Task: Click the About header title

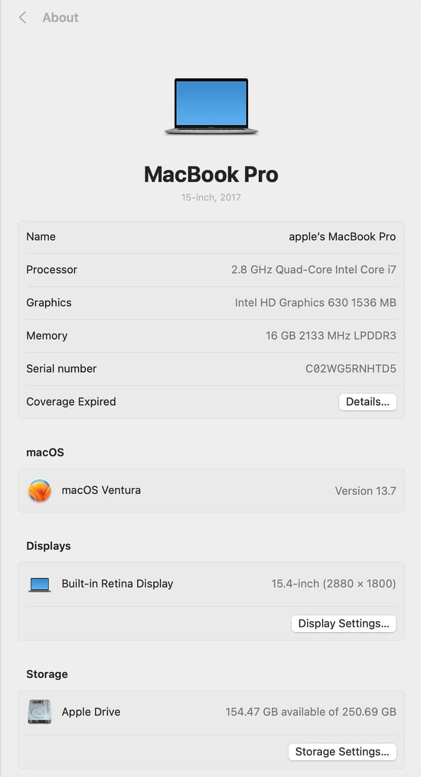Action: (60, 17)
